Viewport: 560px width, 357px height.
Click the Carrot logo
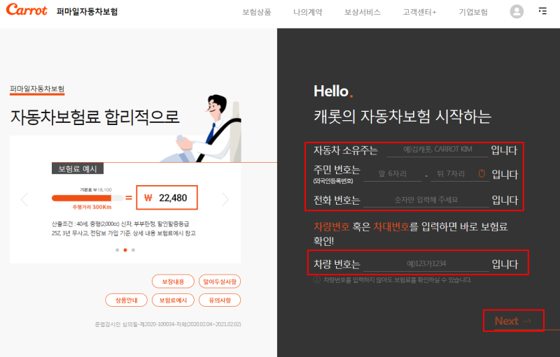click(x=27, y=10)
